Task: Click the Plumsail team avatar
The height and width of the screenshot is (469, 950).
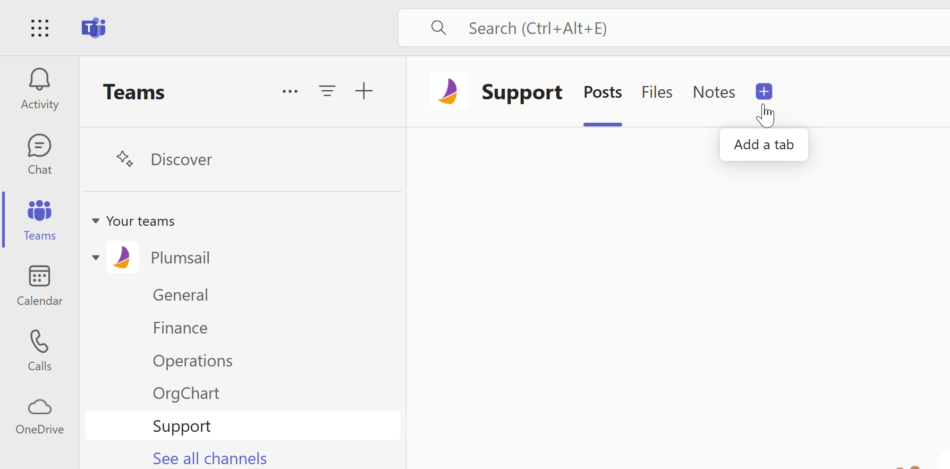Action: tap(123, 257)
